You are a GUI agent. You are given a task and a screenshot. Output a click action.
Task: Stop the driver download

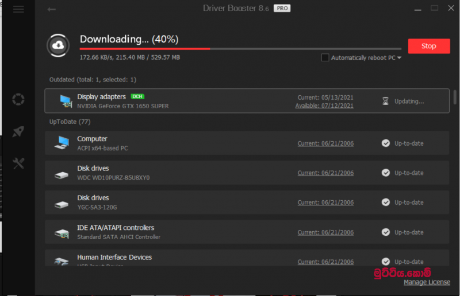point(428,46)
